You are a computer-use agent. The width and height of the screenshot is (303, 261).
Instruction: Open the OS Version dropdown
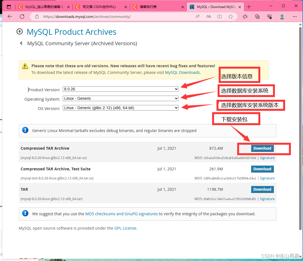[121, 108]
